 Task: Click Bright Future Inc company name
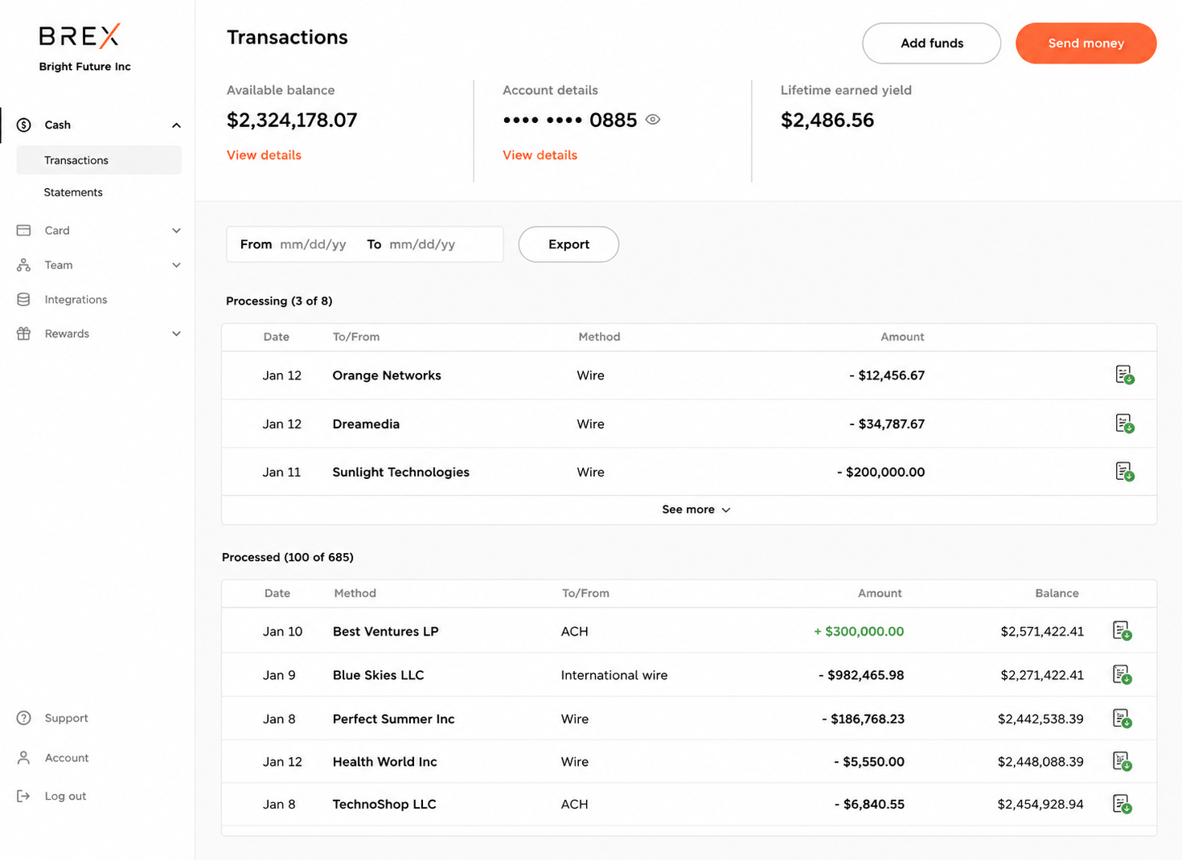coord(84,67)
